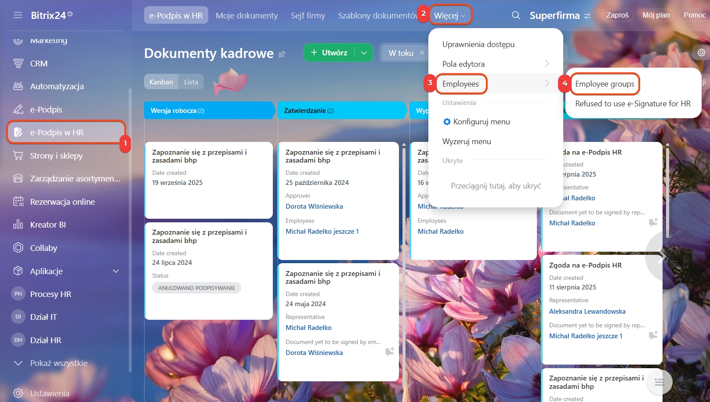
Task: Click the Superfirma company name
Action: [x=554, y=15]
